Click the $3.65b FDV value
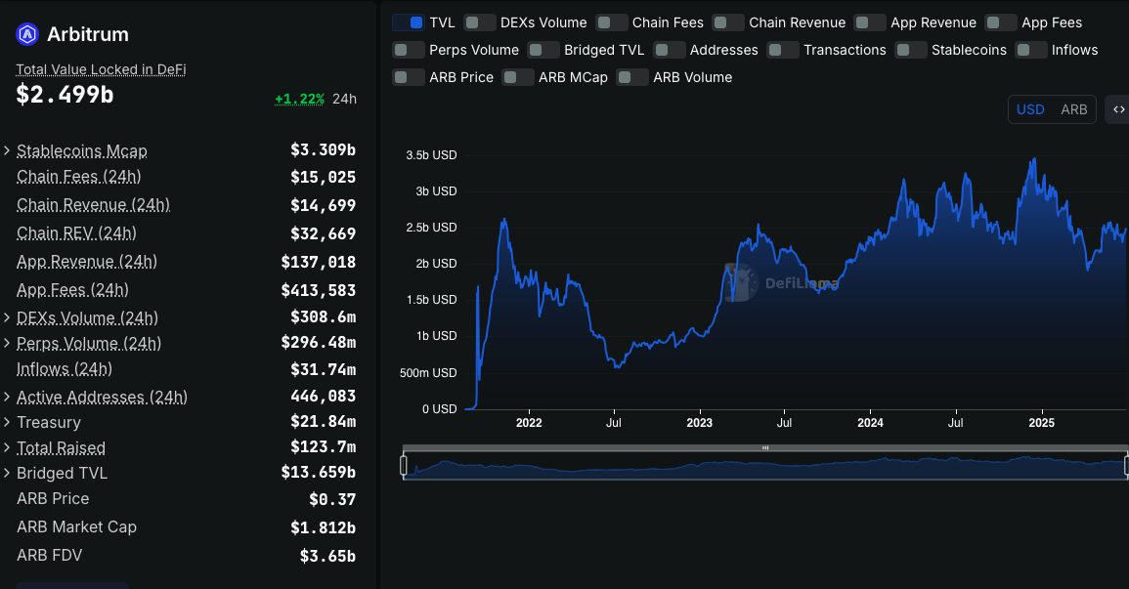This screenshot has height=589, width=1129. 327,556
